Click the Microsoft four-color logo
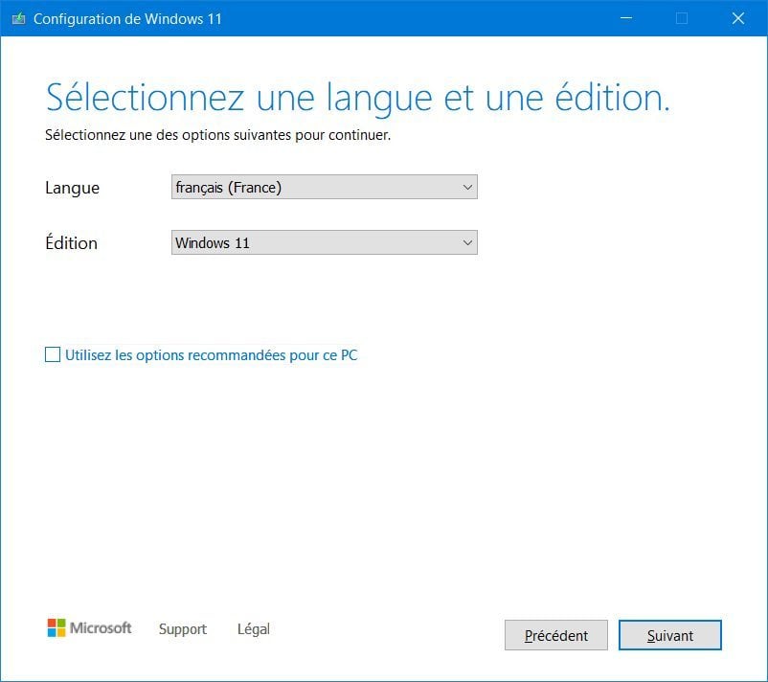The width and height of the screenshot is (768, 682). [56, 627]
